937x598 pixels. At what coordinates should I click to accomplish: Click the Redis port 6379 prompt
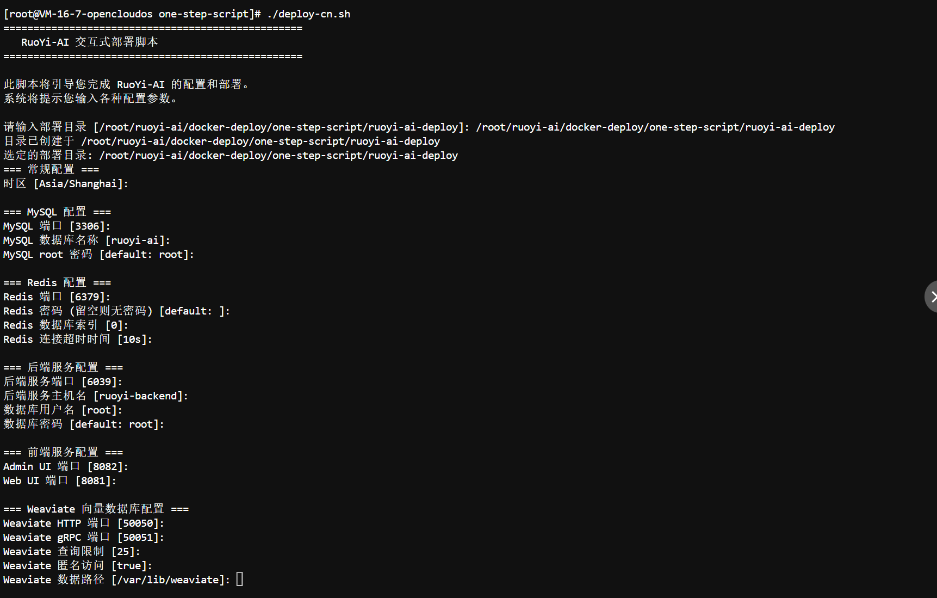57,297
